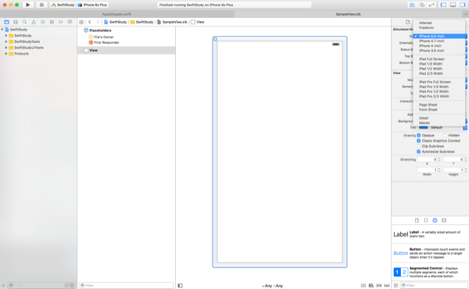Click the document outline Filter field
The image size is (469, 289).
click(x=126, y=285)
